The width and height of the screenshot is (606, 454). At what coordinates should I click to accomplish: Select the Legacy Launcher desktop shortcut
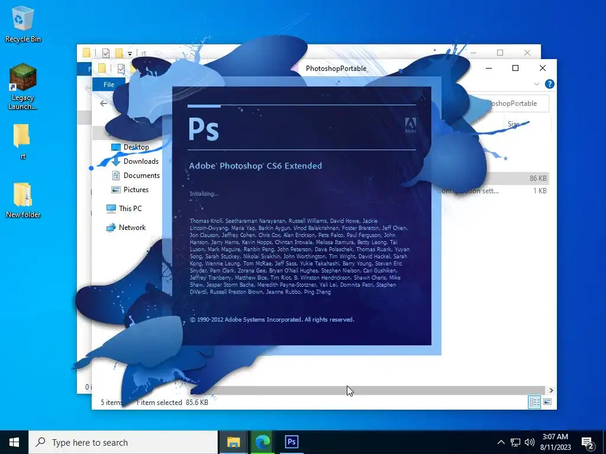(23, 86)
